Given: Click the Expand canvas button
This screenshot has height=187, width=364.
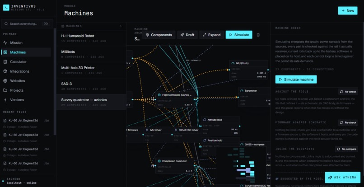Looking at the screenshot, I should pyautogui.click(x=211, y=35).
